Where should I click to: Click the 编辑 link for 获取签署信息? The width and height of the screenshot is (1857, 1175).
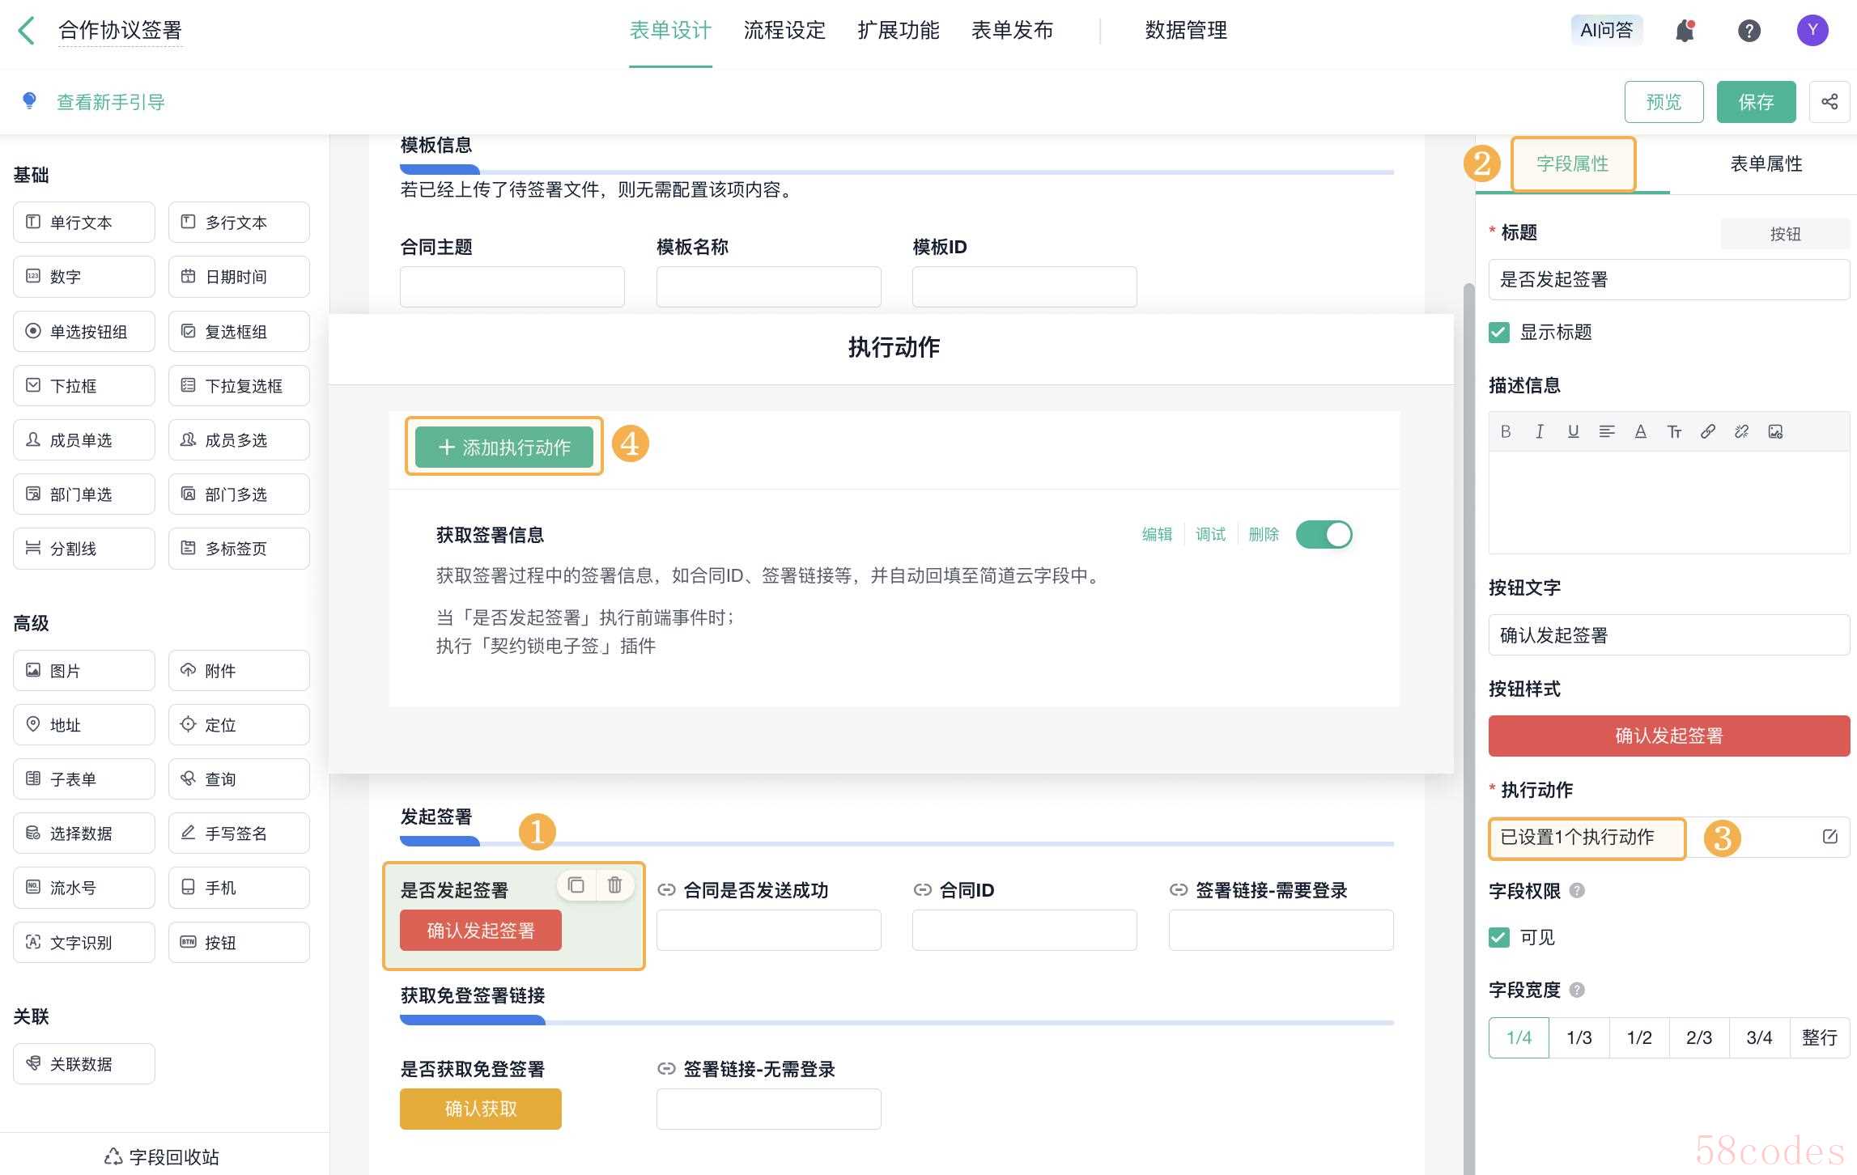pos(1157,535)
